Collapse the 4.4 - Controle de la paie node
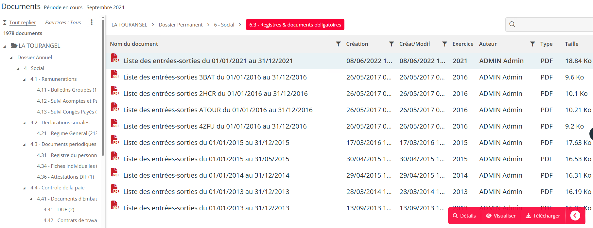 point(24,188)
